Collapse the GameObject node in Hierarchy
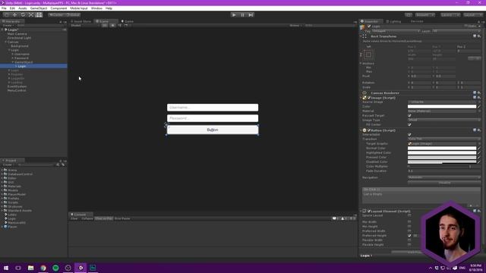This screenshot has height=273, width=486. tap(13, 62)
